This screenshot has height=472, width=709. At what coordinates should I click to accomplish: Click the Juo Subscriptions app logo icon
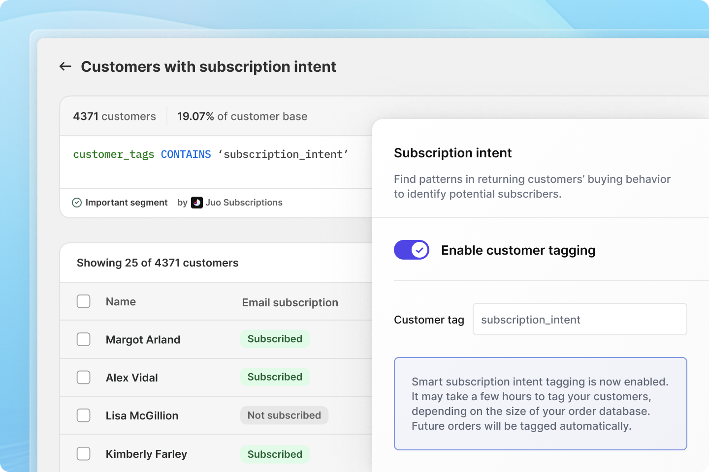[x=197, y=203]
